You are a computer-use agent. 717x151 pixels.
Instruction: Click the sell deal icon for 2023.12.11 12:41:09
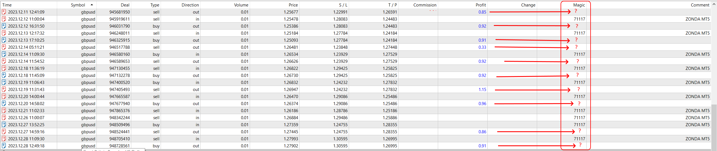click(4, 12)
